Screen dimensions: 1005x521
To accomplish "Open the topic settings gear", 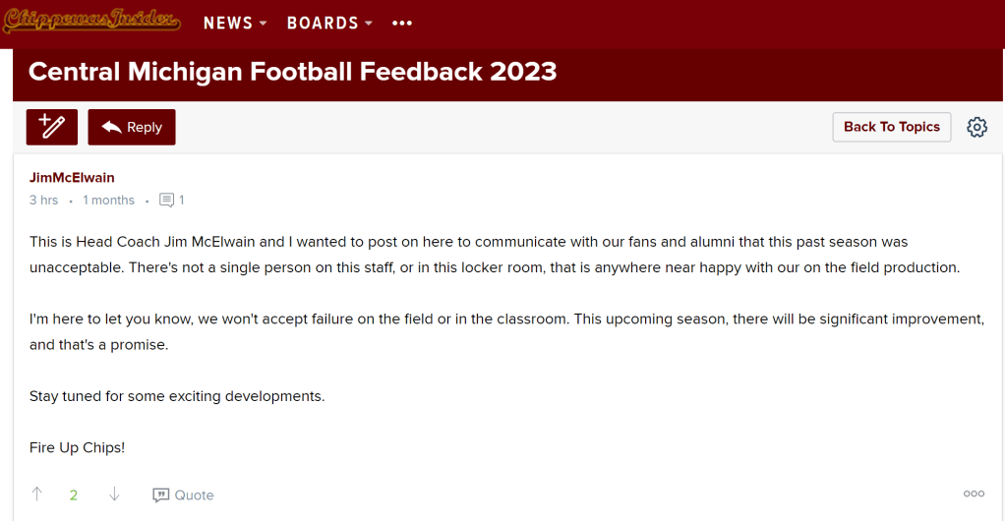I will [976, 127].
